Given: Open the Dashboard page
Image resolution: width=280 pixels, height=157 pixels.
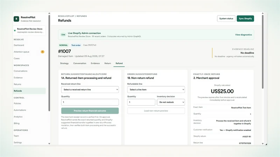Looking at the screenshot, I should coord(19,45).
